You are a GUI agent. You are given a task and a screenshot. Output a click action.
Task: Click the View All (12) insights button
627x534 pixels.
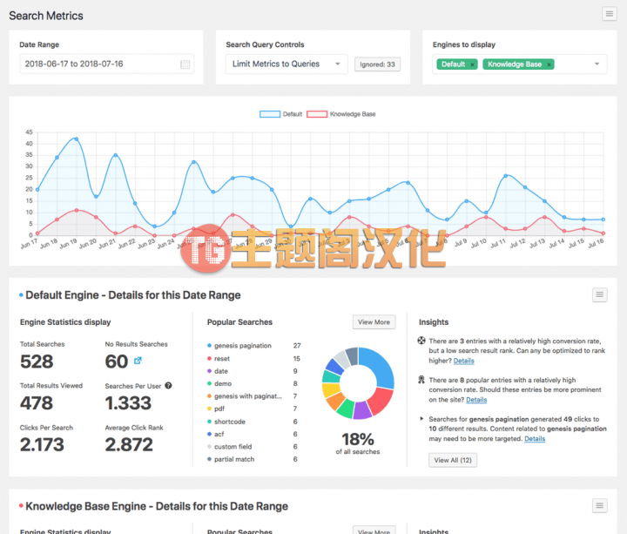click(453, 460)
